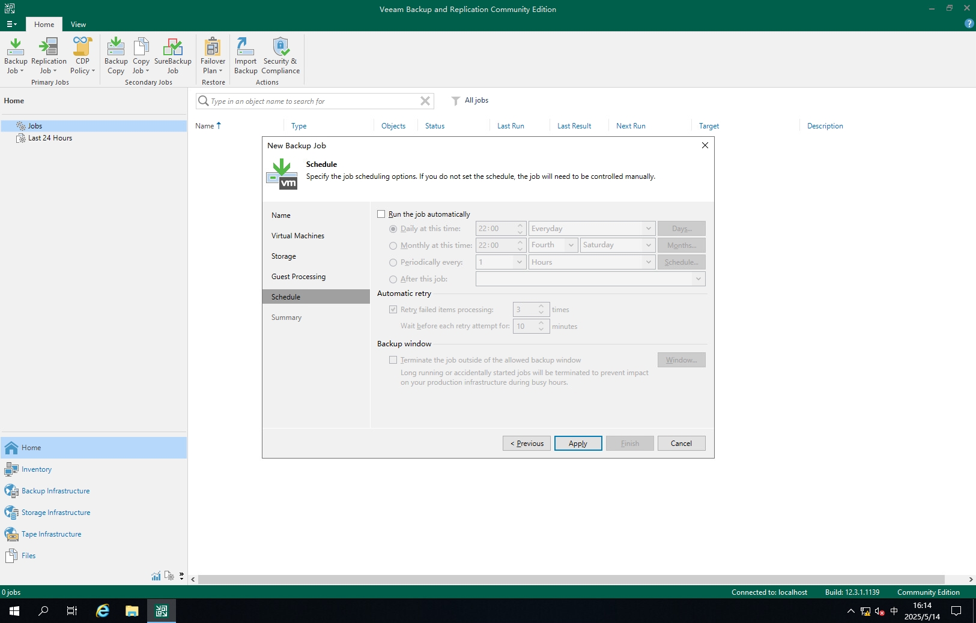This screenshot has height=623, width=976.
Task: Click the job search input field
Action: [312, 101]
